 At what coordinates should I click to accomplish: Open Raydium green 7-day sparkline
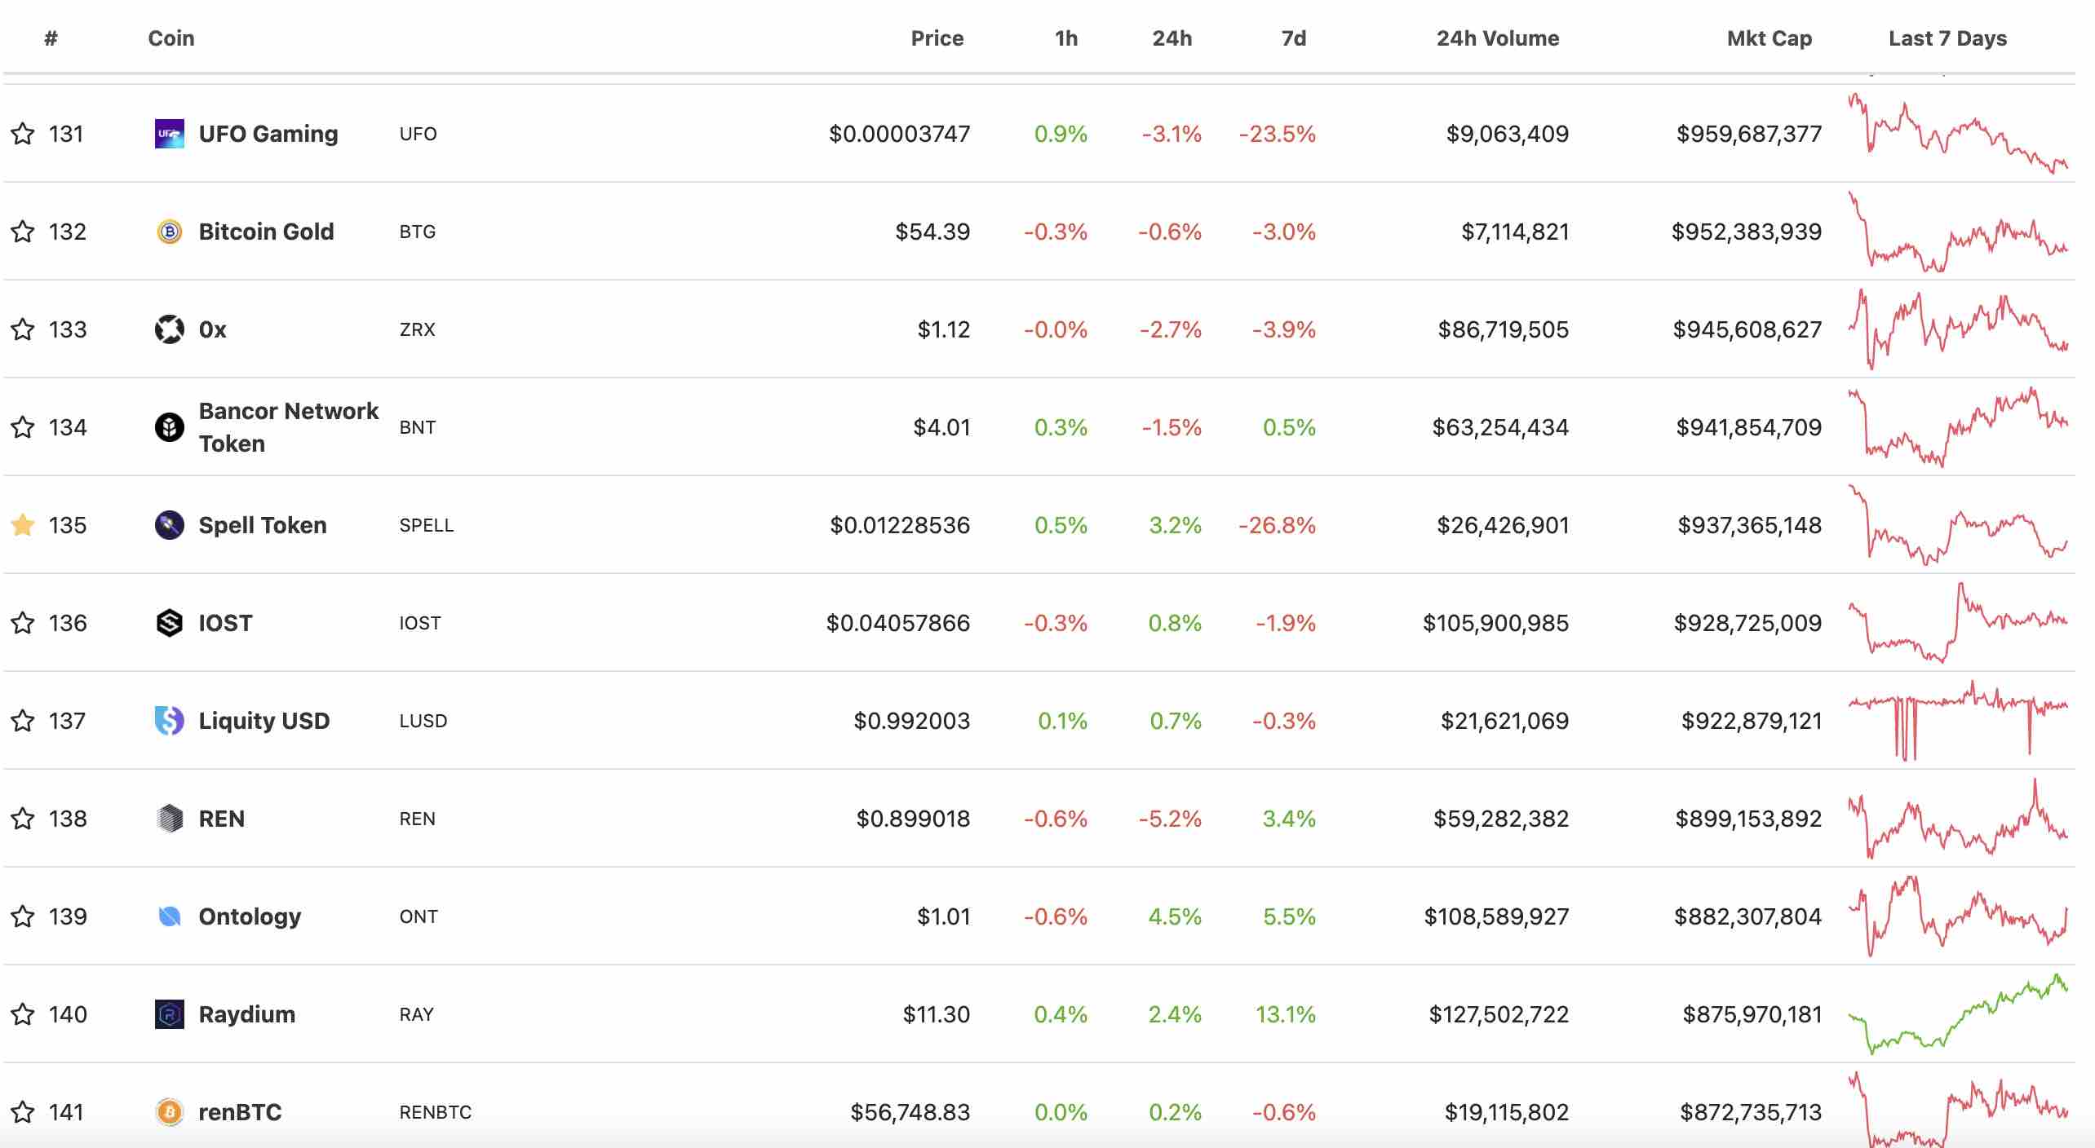tap(1958, 1014)
